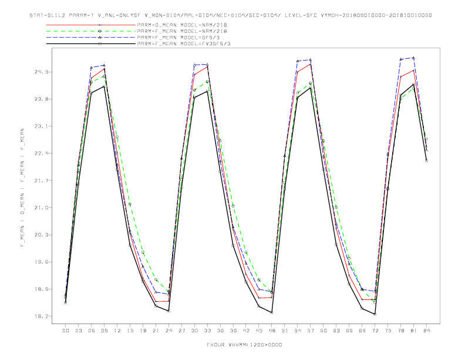Image resolution: width=465 pixels, height=360 pixels.
Task: Click y-axis tick value 21.0
Action: 41,208
